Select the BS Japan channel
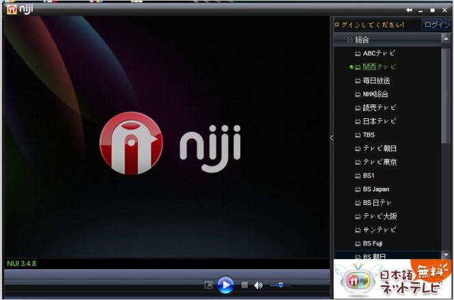 [376, 189]
